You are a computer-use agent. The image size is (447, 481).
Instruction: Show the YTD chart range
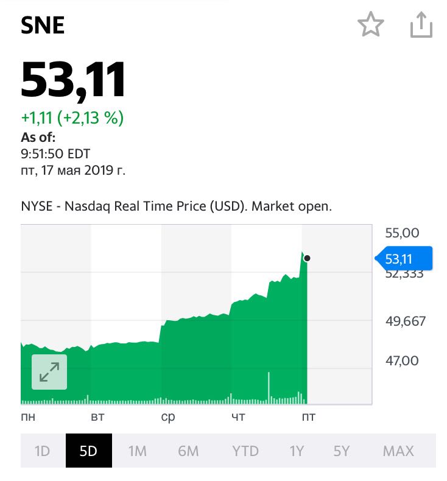point(245,451)
